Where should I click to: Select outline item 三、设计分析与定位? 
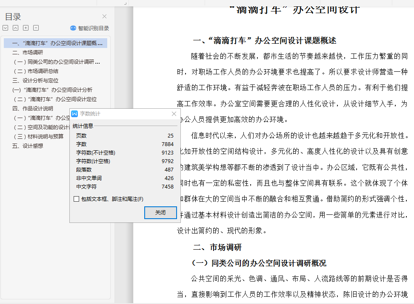[35, 81]
